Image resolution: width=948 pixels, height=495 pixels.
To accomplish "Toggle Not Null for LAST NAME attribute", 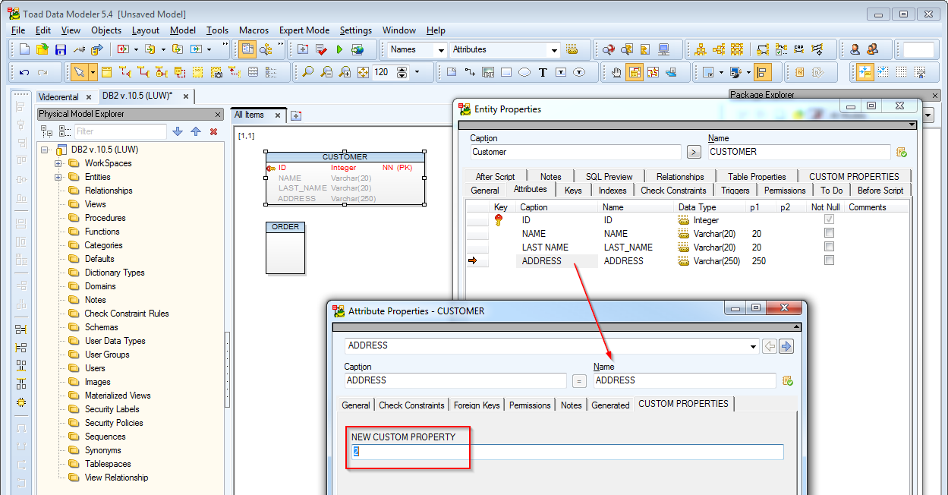I will click(829, 247).
